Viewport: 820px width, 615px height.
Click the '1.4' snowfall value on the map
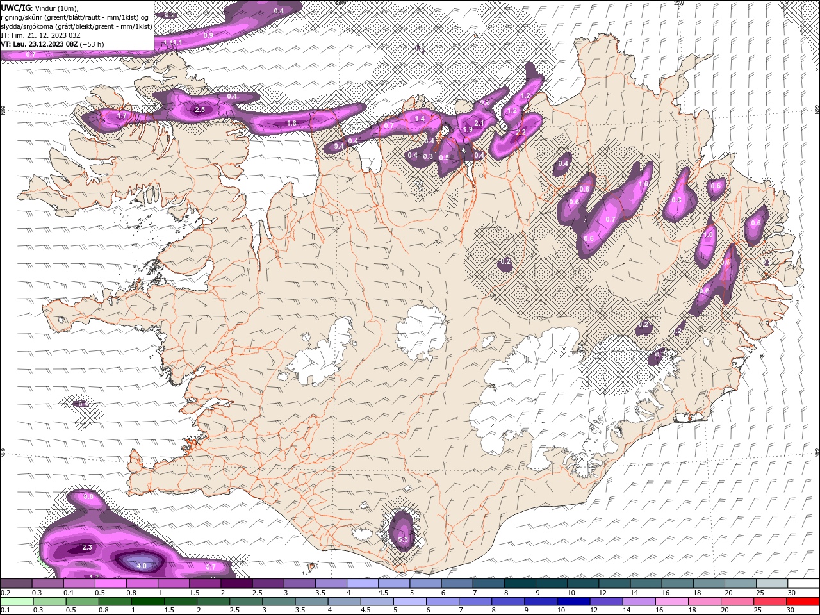pos(420,119)
